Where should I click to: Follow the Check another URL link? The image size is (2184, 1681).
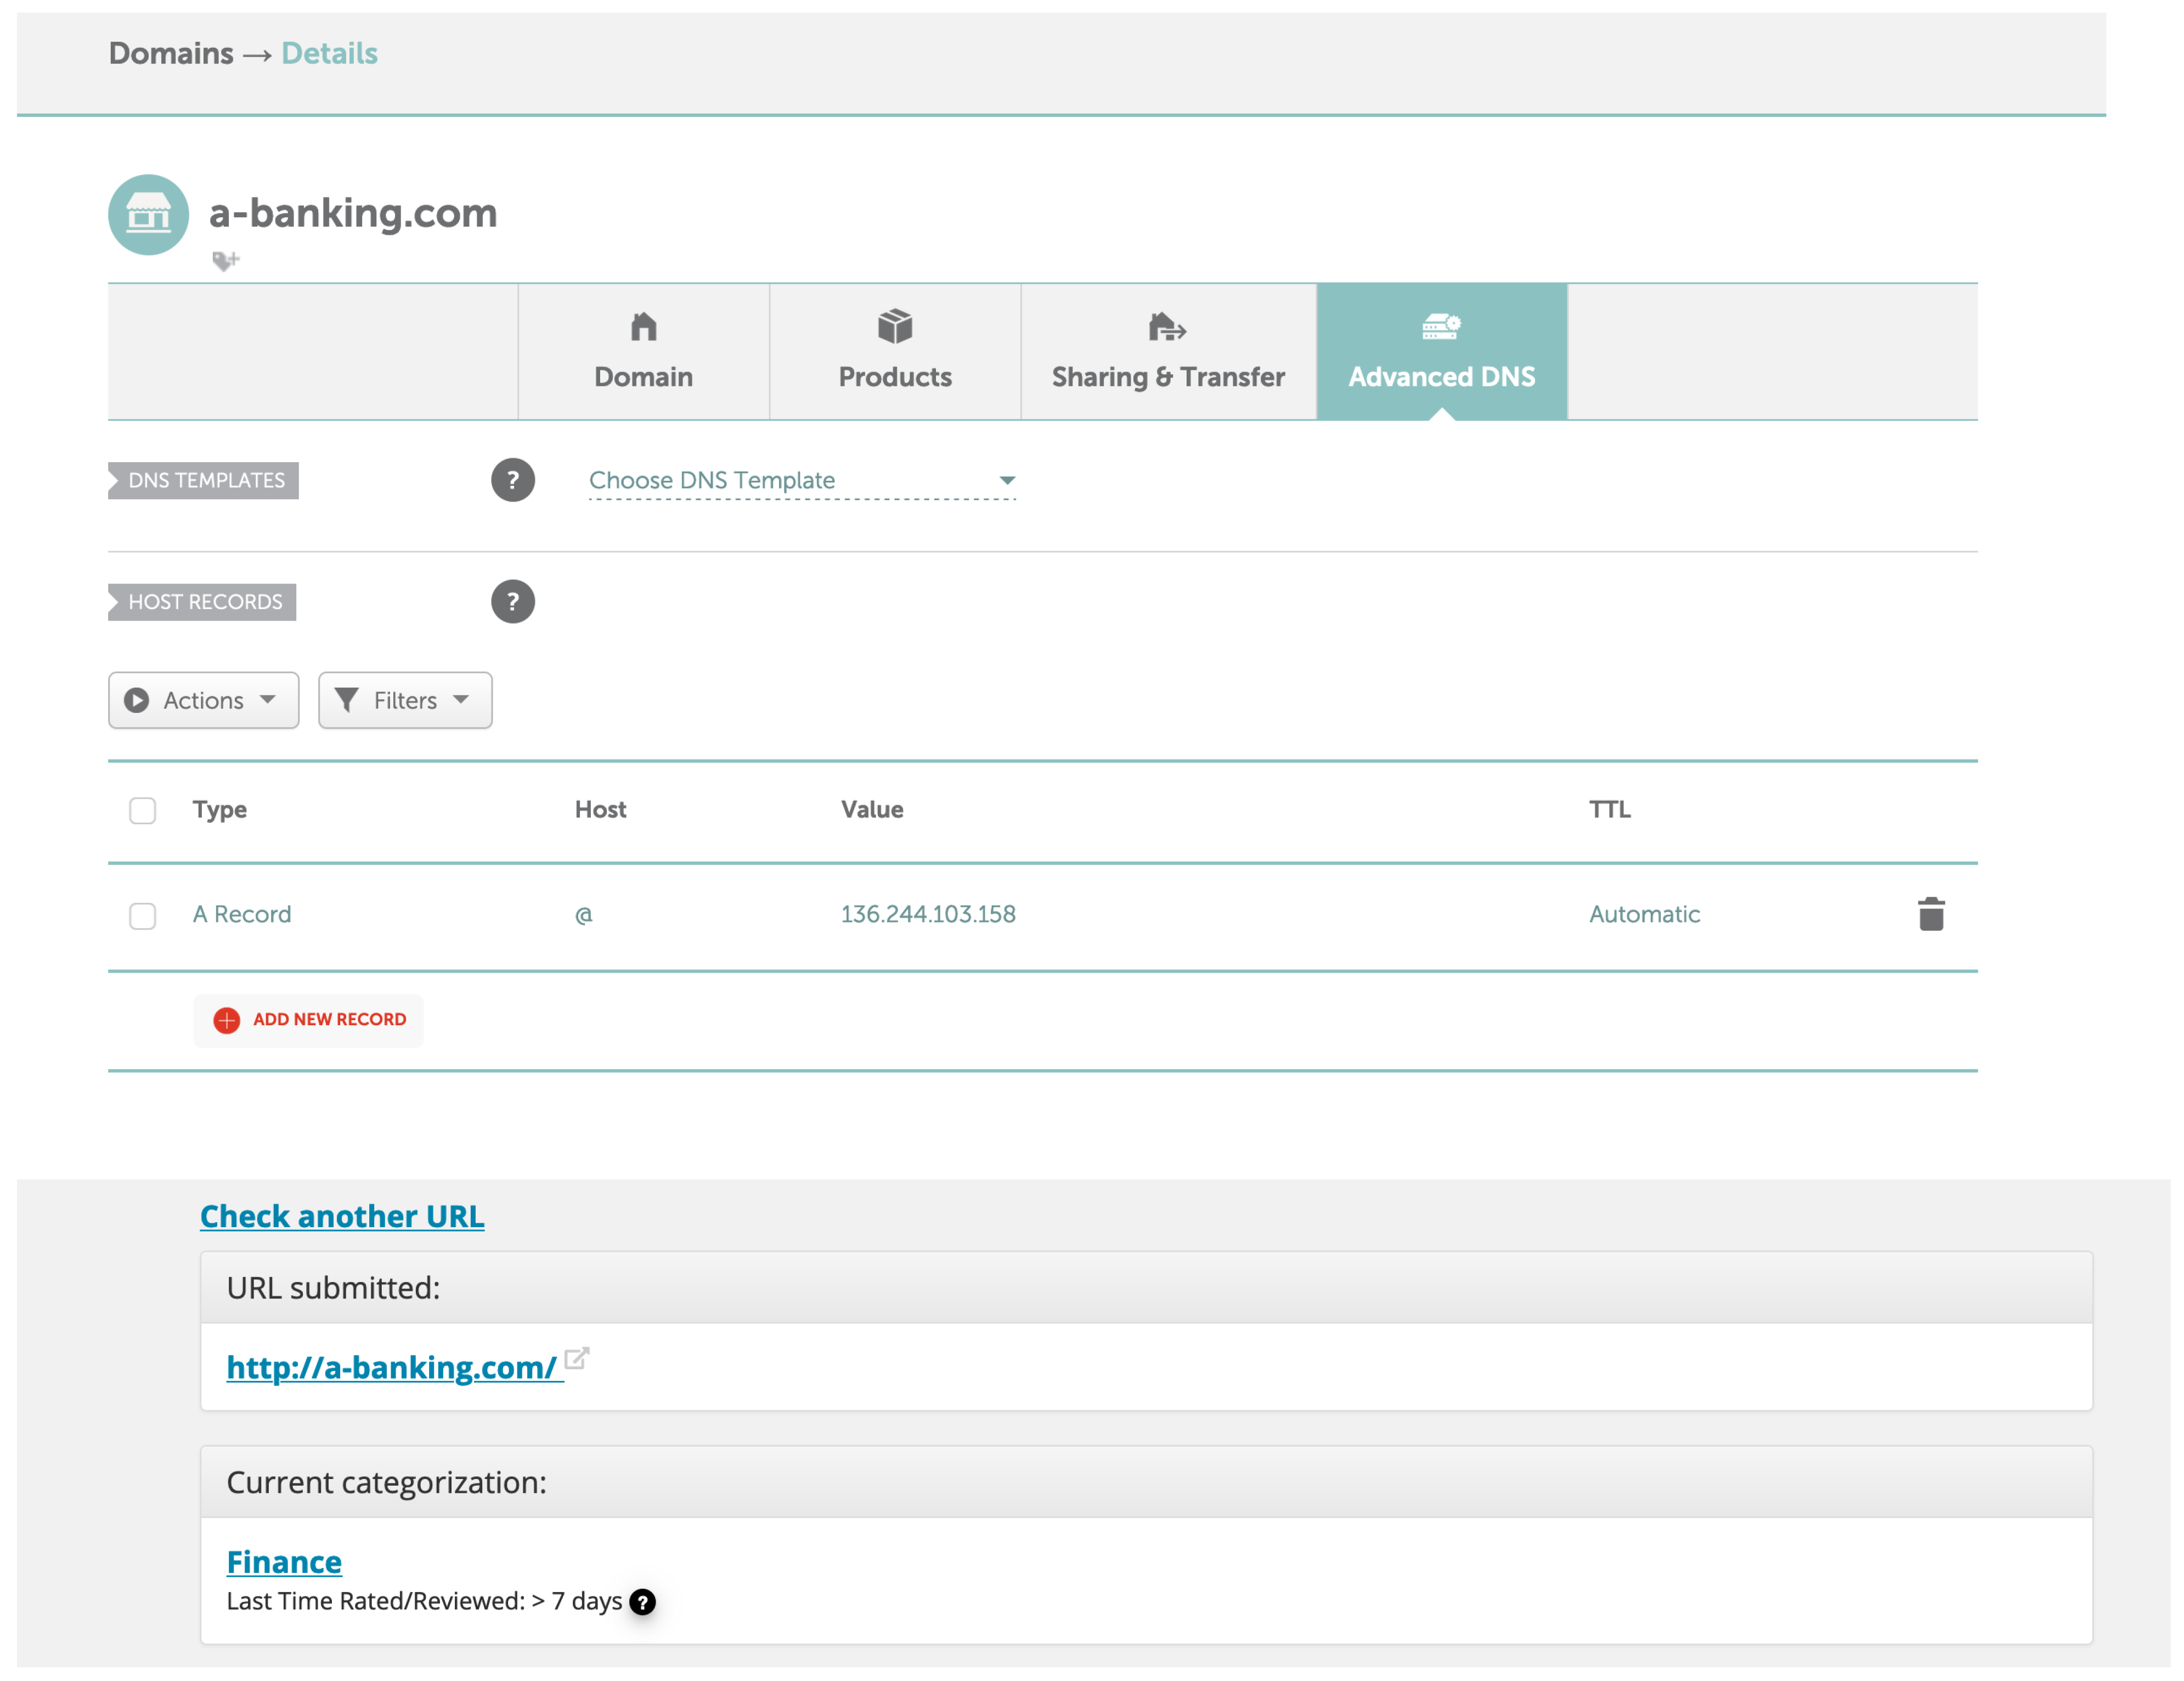coord(342,1216)
